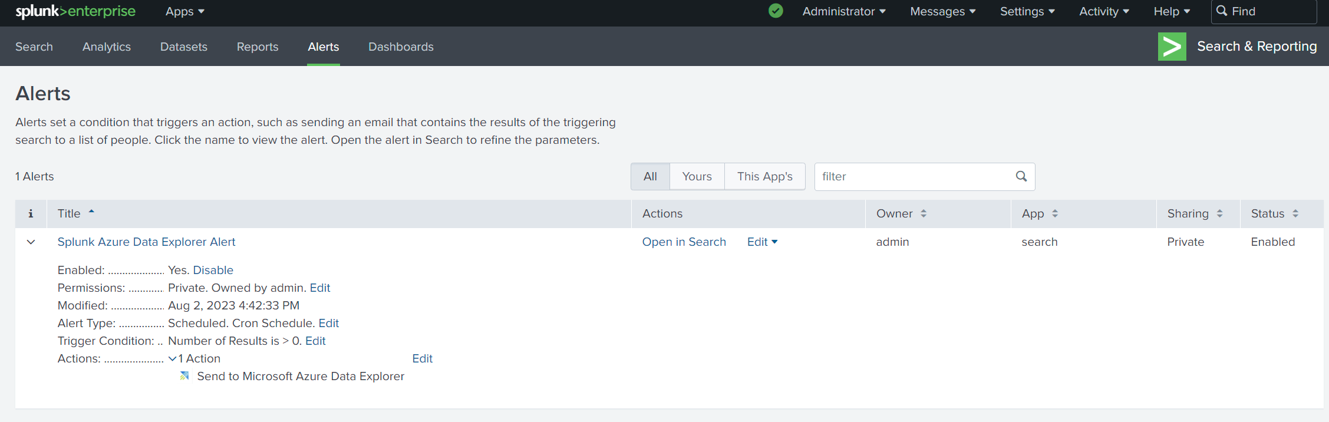1329x422 pixels.
Task: Show all alerts with All filter
Action: point(650,177)
